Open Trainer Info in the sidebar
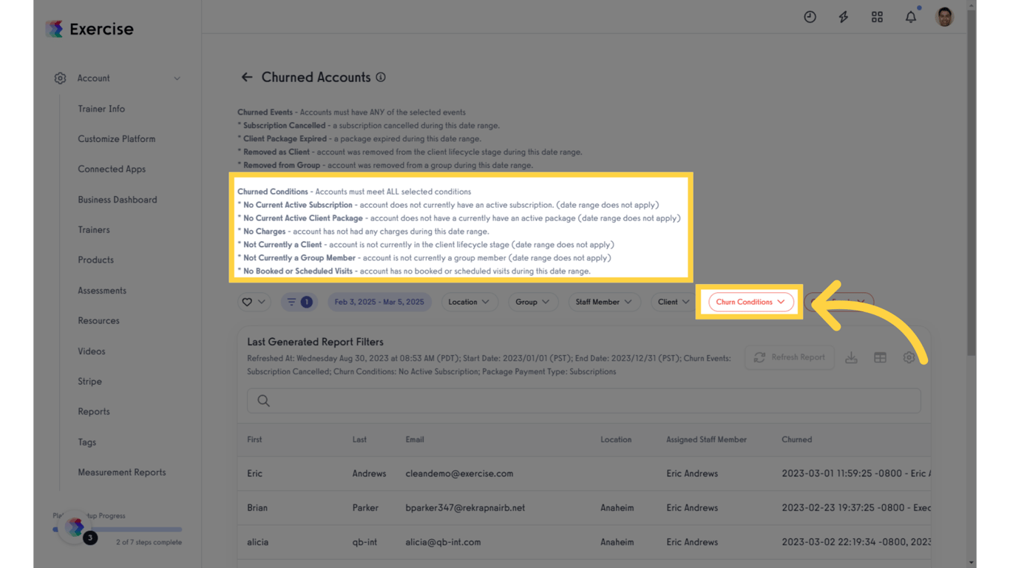1010x568 pixels. tap(101, 109)
